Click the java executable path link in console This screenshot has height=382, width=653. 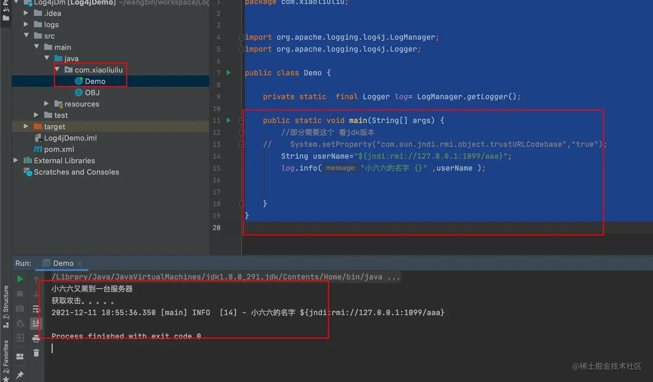(217, 277)
